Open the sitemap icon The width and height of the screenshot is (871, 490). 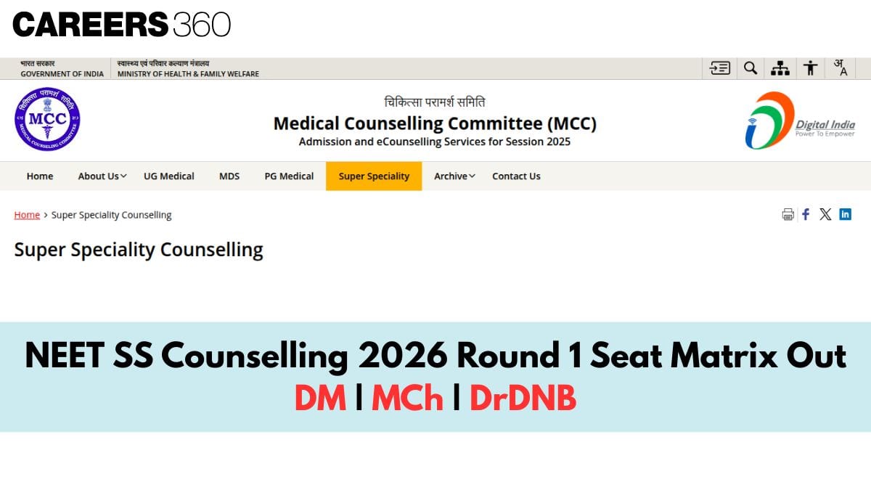[780, 68]
